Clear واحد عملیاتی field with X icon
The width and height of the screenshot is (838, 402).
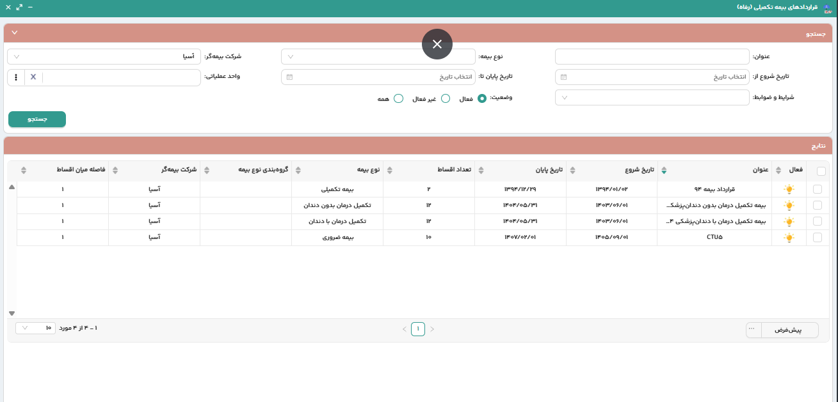click(x=33, y=77)
